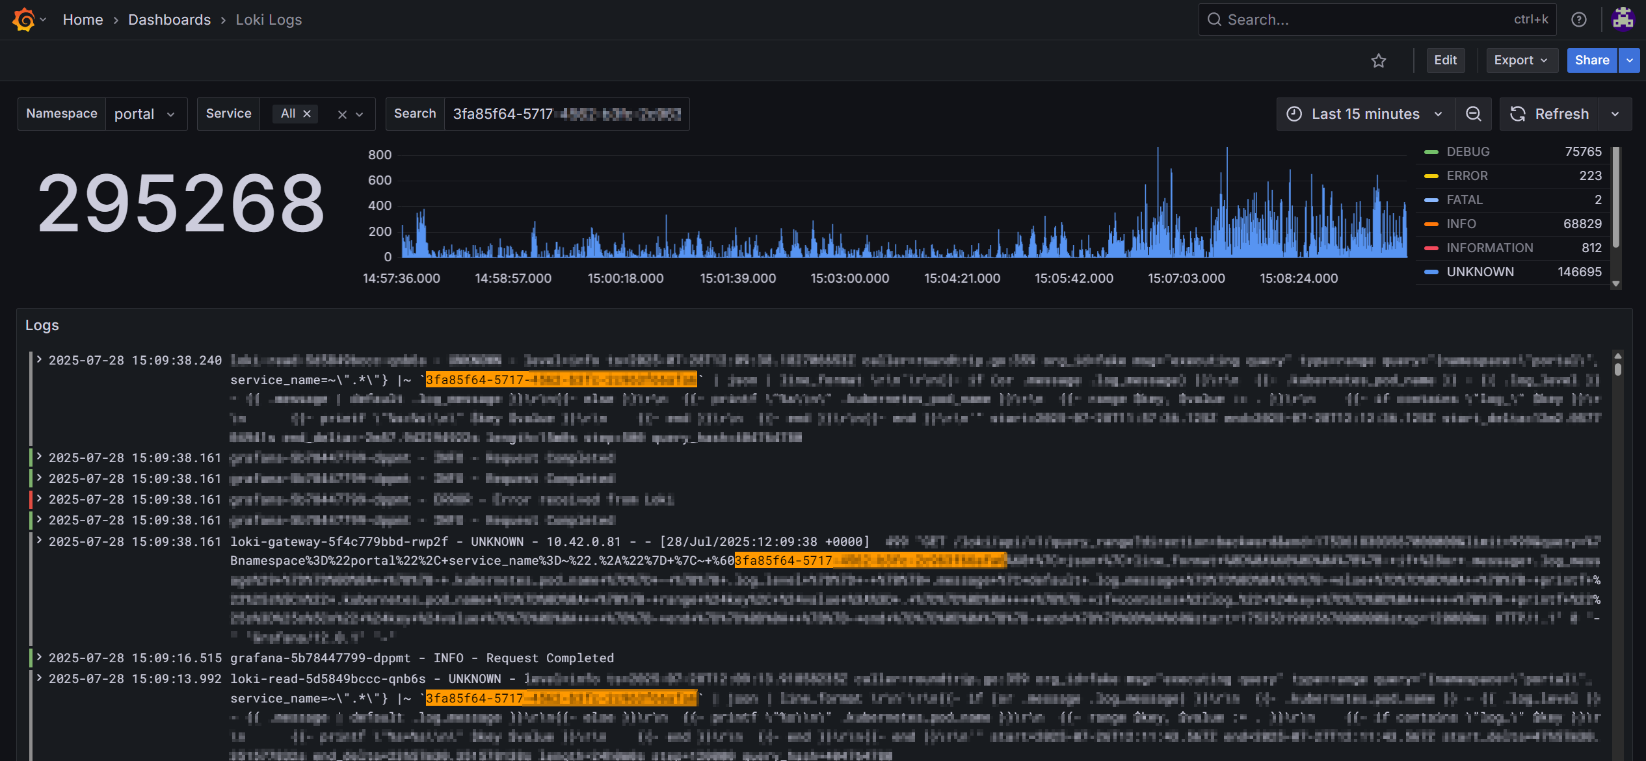1646x761 pixels.
Task: Toggle the ERROR series in legend
Action: tap(1467, 175)
